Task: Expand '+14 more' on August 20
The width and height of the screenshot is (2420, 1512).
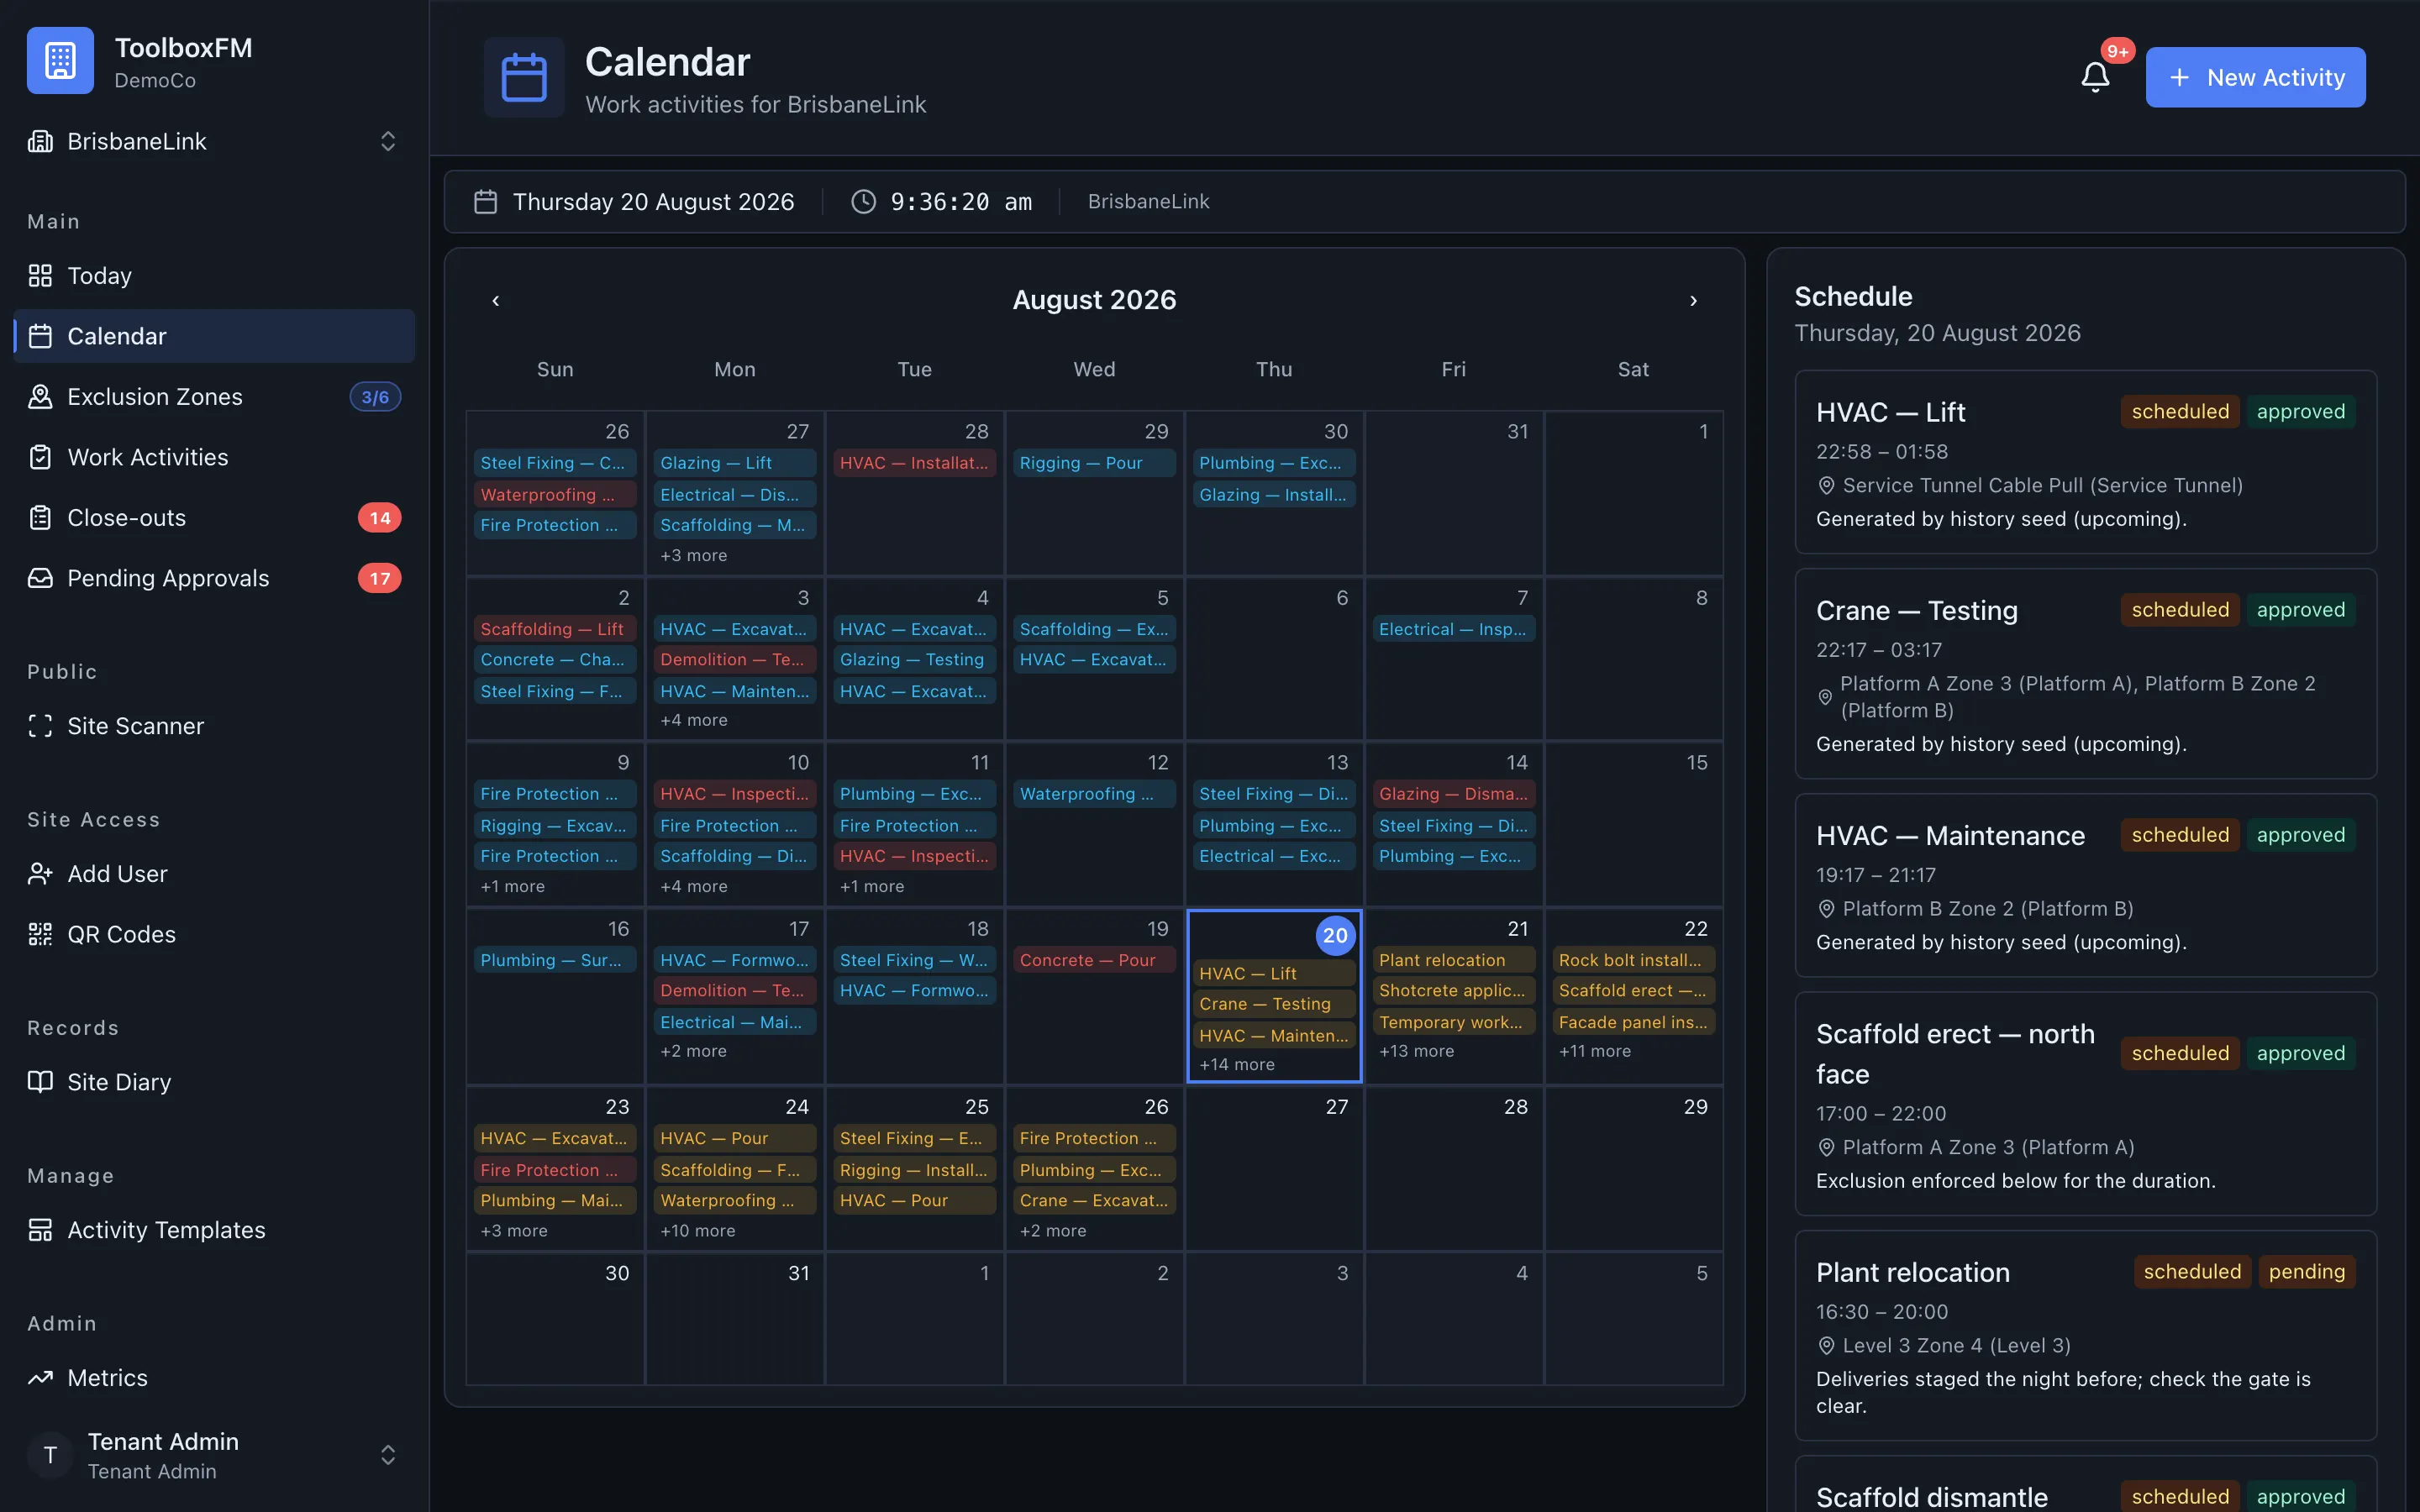Action: pyautogui.click(x=1237, y=1065)
